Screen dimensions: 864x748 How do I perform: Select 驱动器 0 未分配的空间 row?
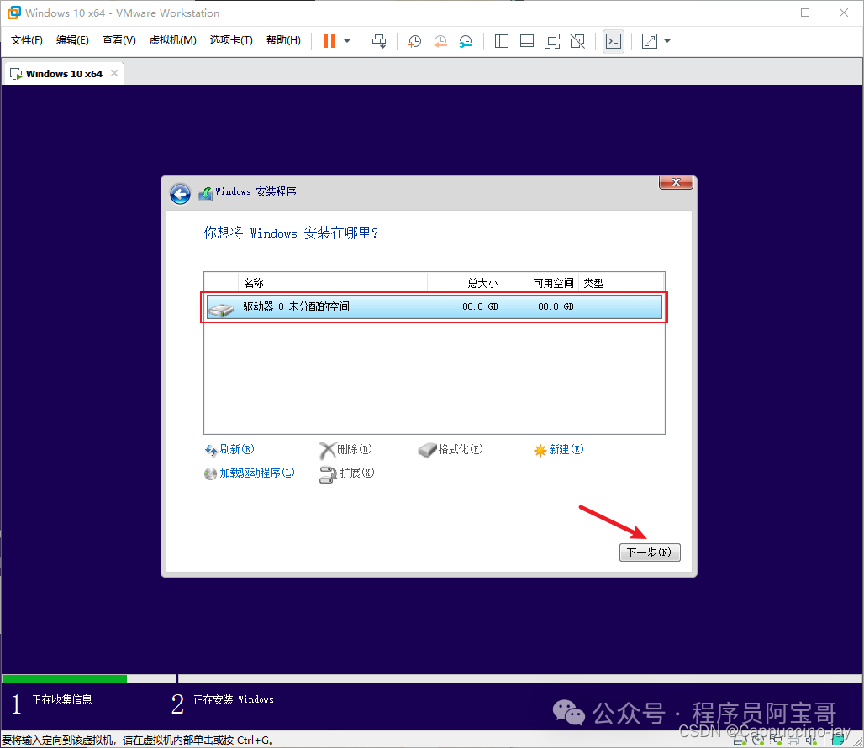click(435, 306)
